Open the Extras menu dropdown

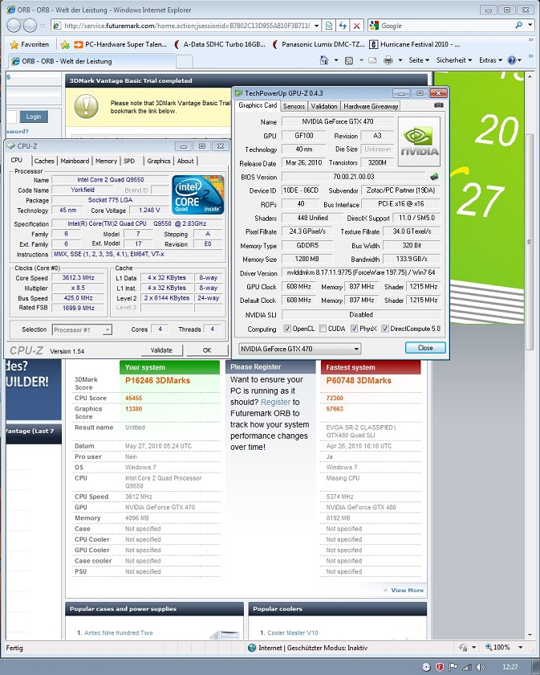(490, 60)
